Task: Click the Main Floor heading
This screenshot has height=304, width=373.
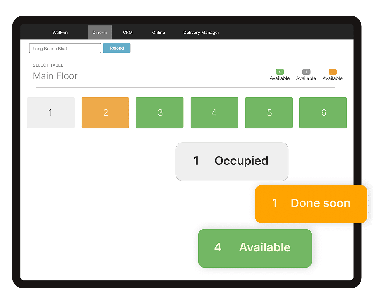Action: (x=55, y=76)
